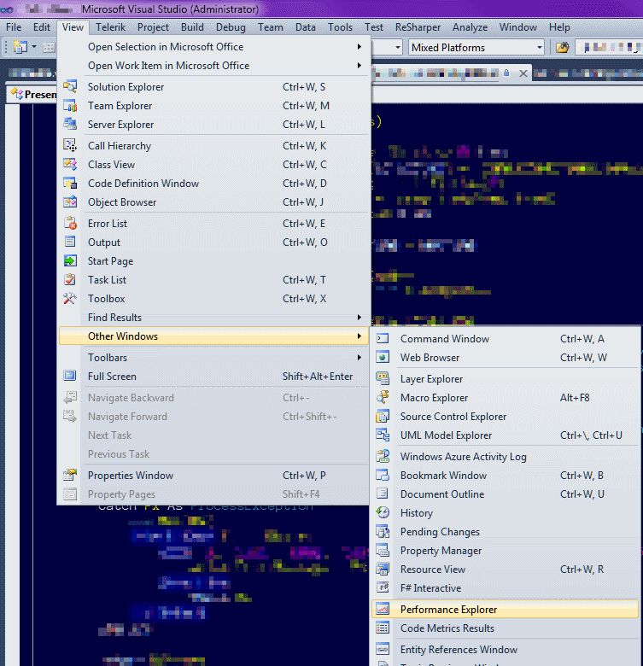Click the Windows Azure Activity Log icon
This screenshot has height=666, width=643.
tap(383, 456)
